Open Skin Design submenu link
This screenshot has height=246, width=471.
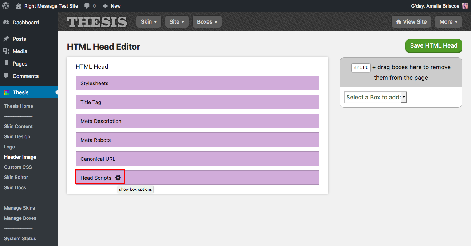17,137
